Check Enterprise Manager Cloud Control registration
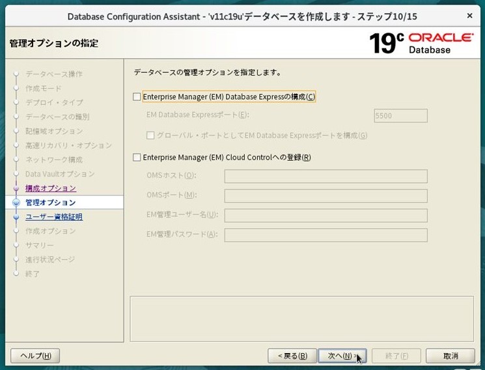Image resolution: width=485 pixels, height=370 pixels. coord(137,157)
